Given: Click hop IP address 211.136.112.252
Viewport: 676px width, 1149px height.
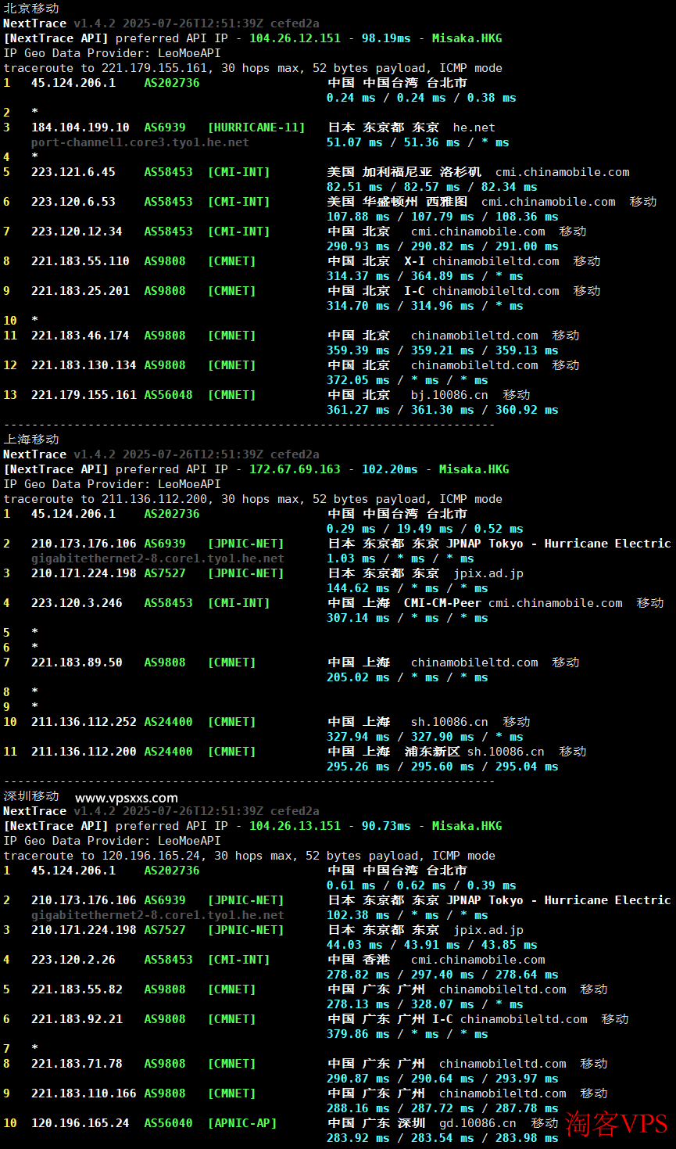Looking at the screenshot, I should pyautogui.click(x=84, y=722).
